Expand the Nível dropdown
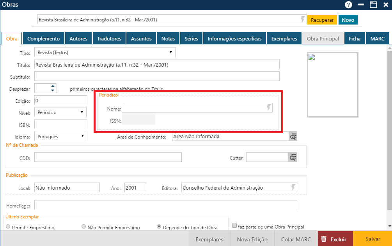 [x=60, y=112]
